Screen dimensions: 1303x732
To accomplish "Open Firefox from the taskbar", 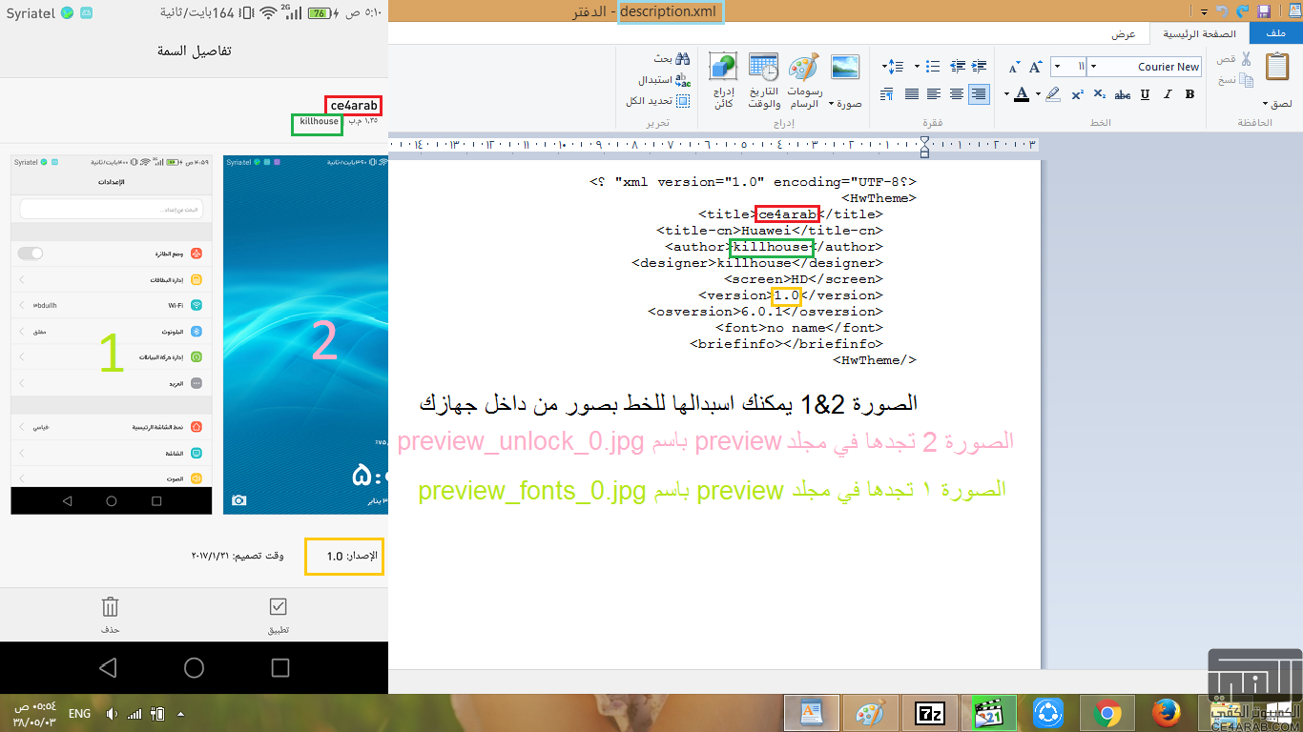I will 1166,712.
